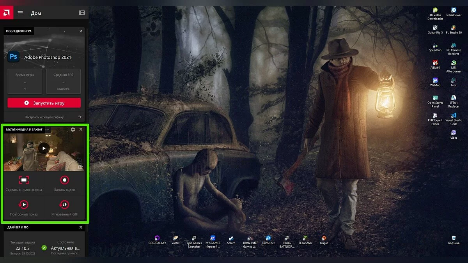
Task: Click the green driver status checkmark
Action: [x=44, y=247]
